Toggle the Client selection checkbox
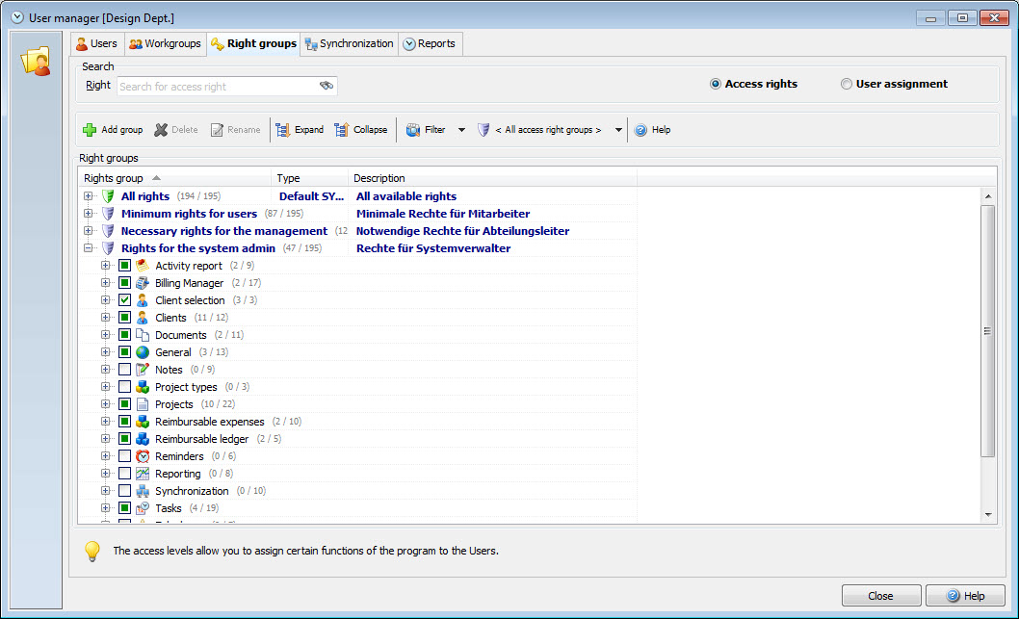This screenshot has width=1019, height=619. (x=124, y=300)
